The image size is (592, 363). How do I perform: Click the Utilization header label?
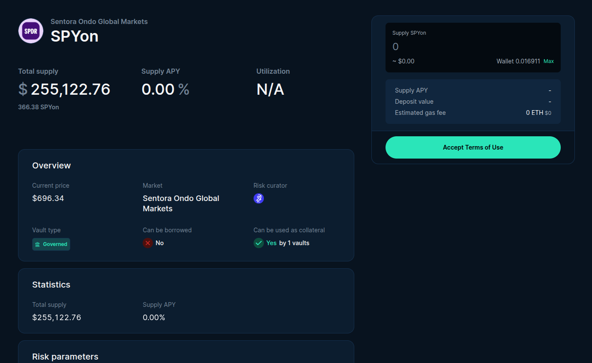(x=273, y=71)
